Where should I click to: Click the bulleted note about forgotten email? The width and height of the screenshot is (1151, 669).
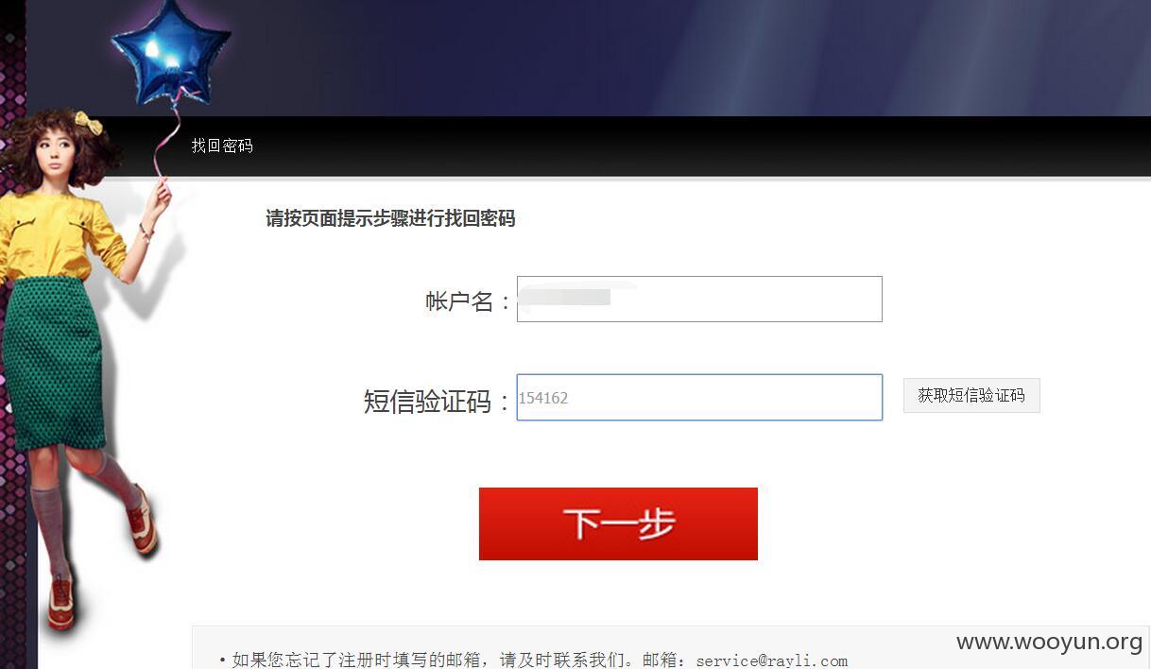533,660
